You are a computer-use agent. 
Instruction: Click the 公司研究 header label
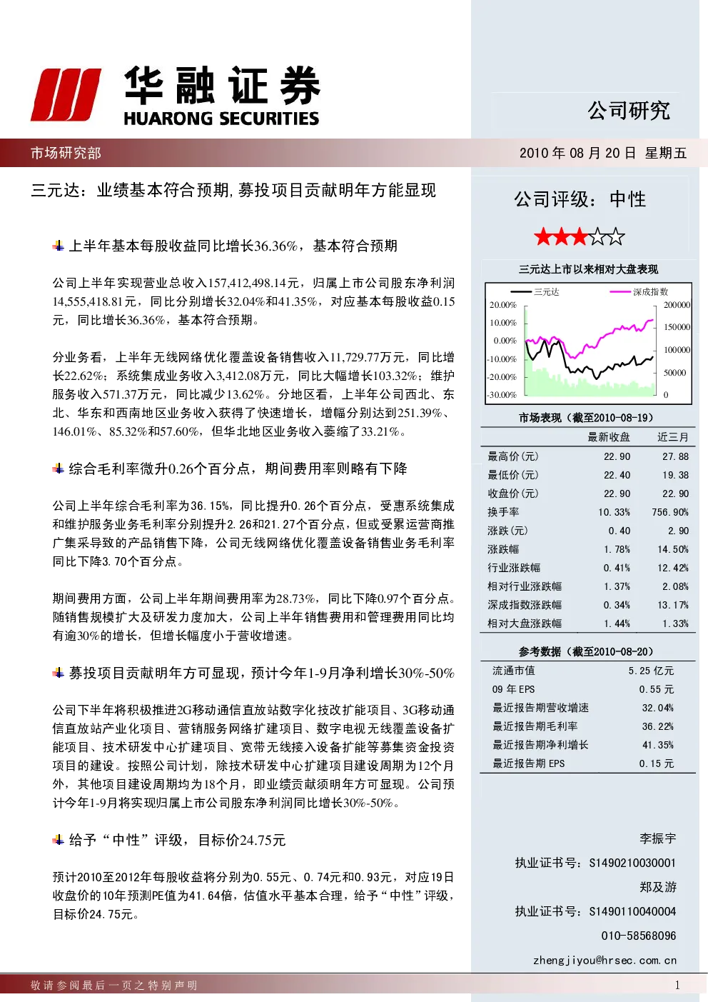click(629, 111)
